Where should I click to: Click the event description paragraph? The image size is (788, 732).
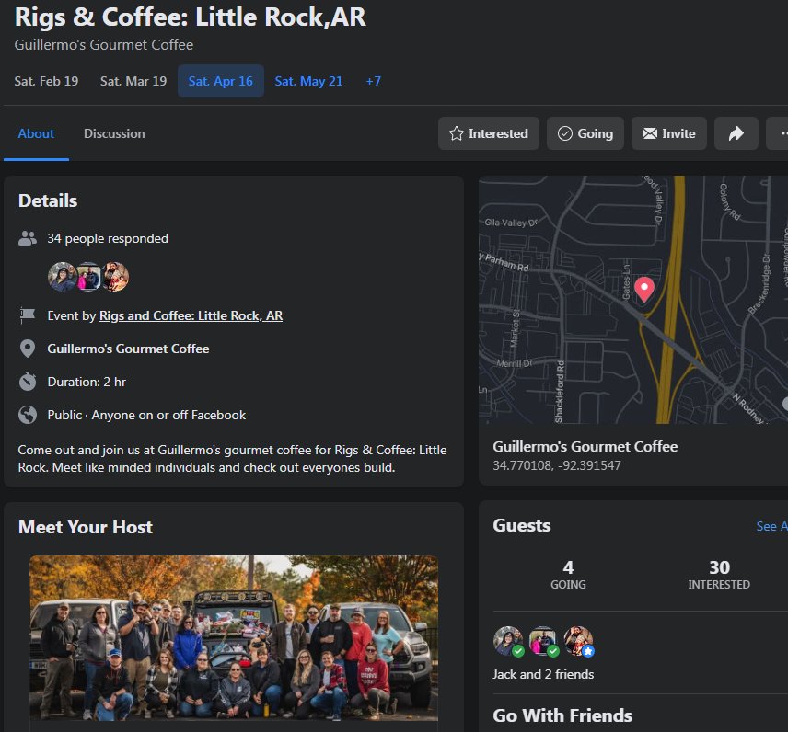coord(232,458)
